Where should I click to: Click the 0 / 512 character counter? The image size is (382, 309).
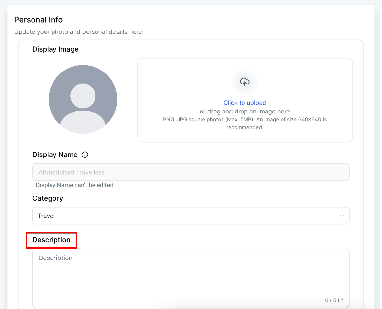click(x=334, y=300)
